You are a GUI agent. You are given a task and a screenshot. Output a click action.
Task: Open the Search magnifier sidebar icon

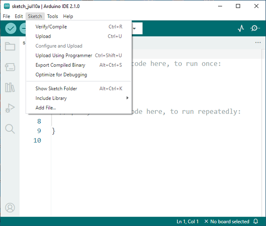10,129
